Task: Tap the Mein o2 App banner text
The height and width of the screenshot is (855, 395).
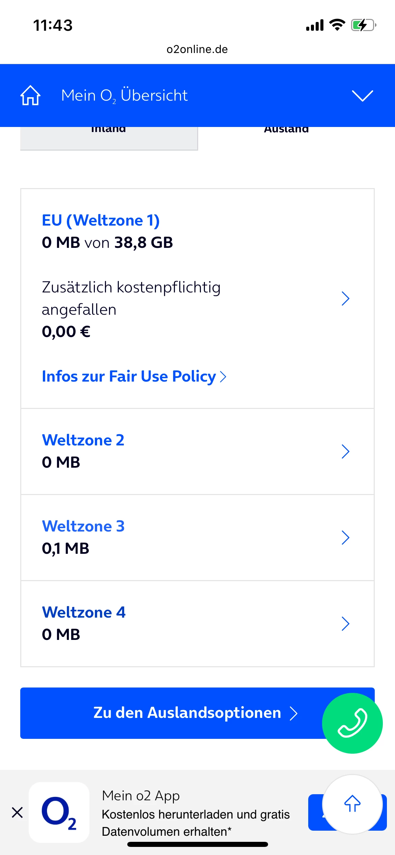Action: tap(196, 814)
